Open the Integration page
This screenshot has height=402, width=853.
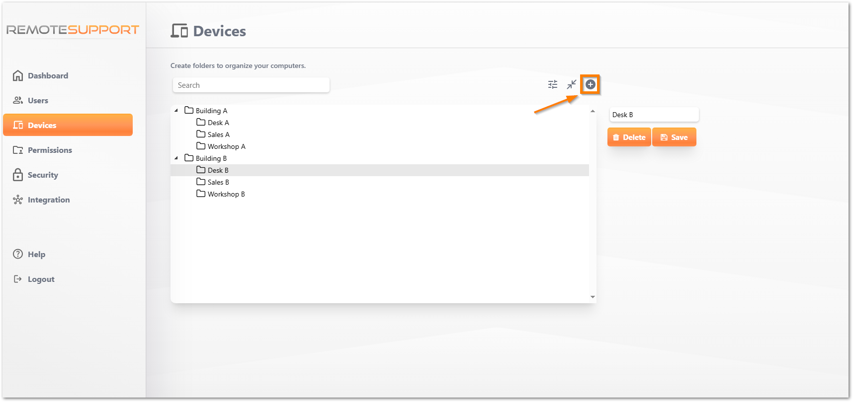(x=49, y=200)
